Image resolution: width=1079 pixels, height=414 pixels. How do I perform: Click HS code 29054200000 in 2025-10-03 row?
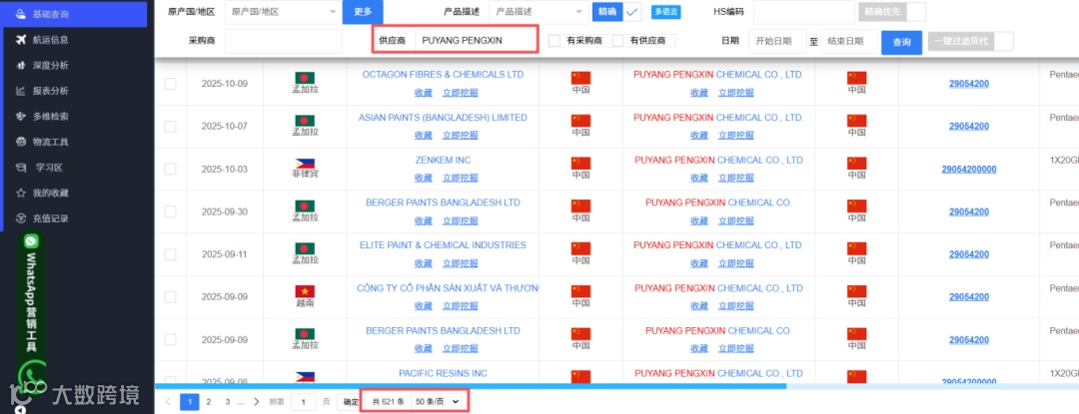[969, 169]
